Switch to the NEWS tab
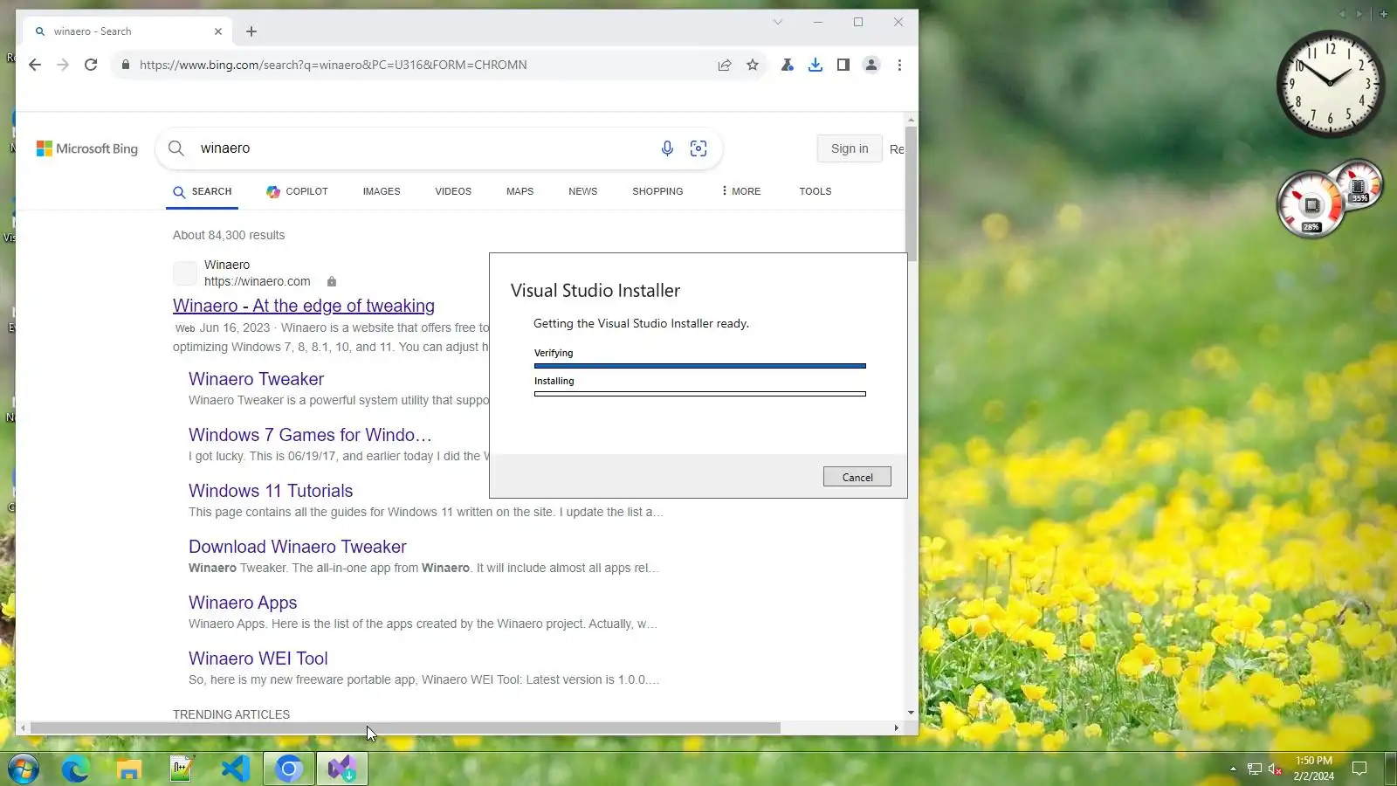The image size is (1397, 786). [x=582, y=192]
